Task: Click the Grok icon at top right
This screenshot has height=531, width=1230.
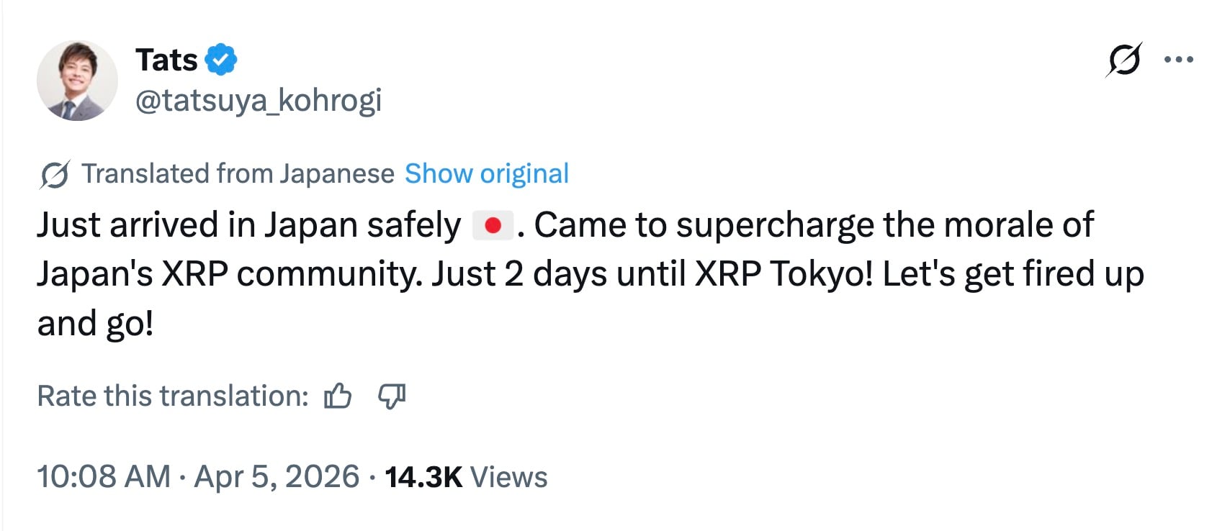Action: click(x=1123, y=60)
